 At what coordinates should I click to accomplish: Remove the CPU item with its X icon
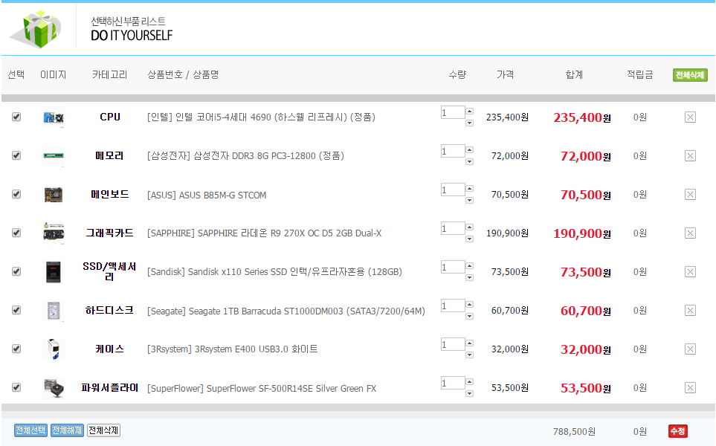click(x=690, y=117)
